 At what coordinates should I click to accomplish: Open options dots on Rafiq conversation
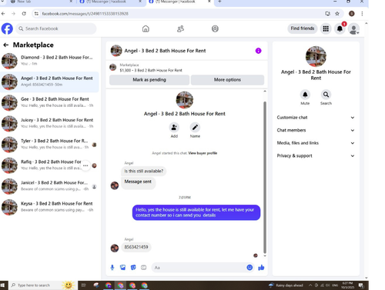85,165
